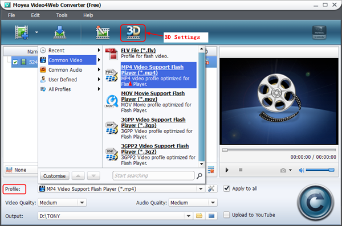The image size is (342, 226).
Task: Open the video Edit toolbar icon
Action: tap(103, 32)
